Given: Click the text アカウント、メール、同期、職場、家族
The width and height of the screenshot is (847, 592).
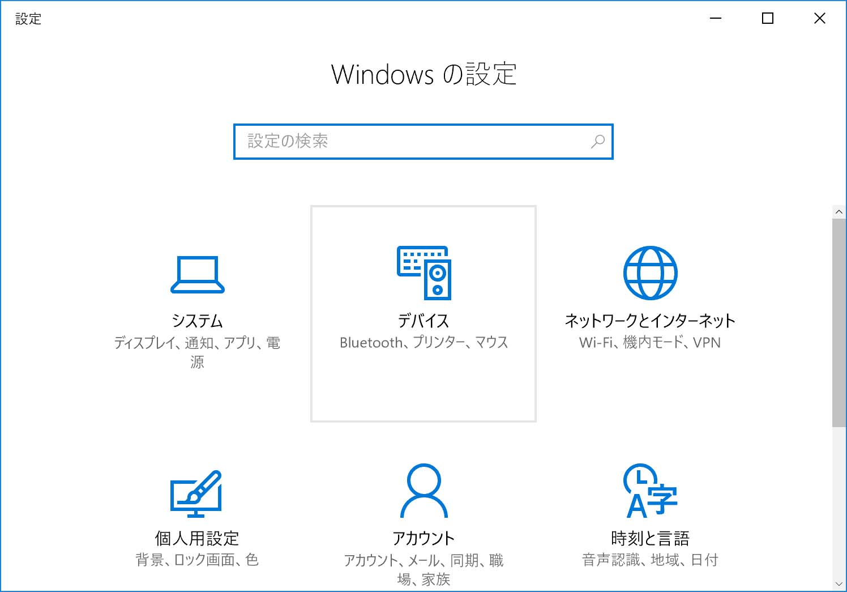Looking at the screenshot, I should pyautogui.click(x=423, y=570).
